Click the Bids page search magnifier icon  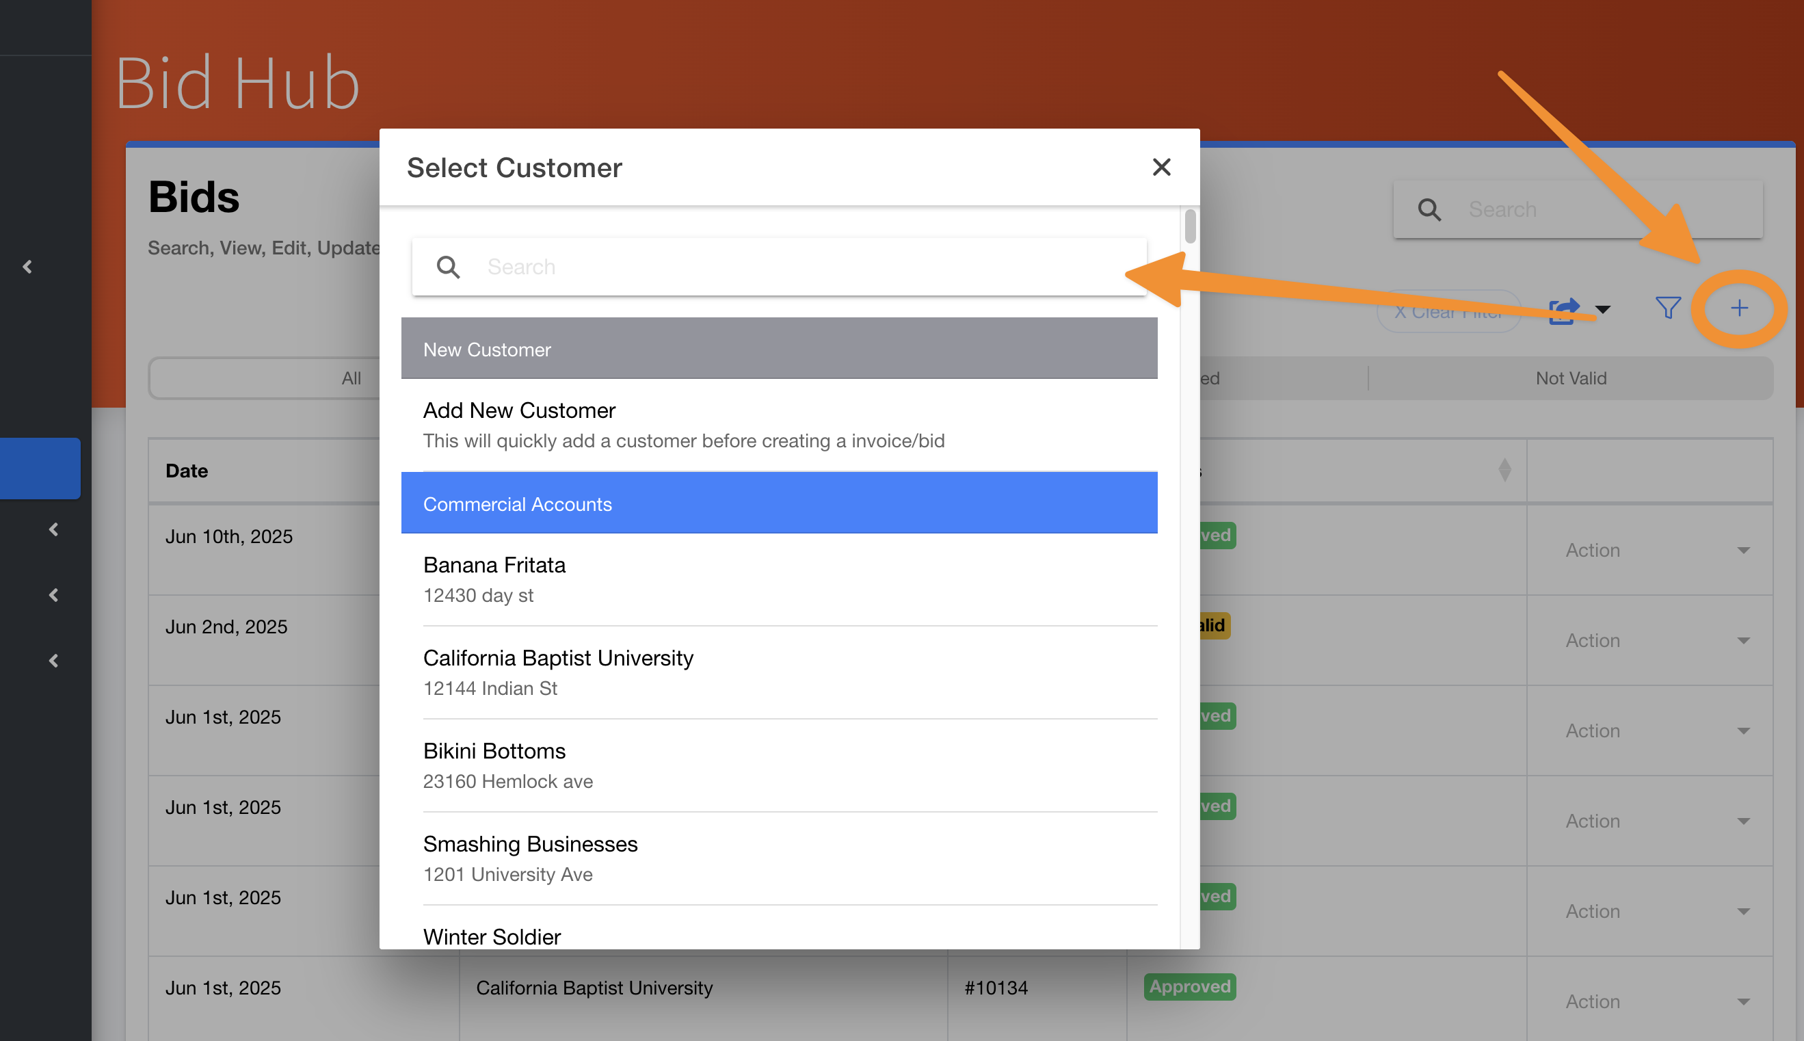1429,209
